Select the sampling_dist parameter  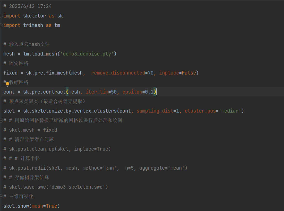tap(155, 111)
